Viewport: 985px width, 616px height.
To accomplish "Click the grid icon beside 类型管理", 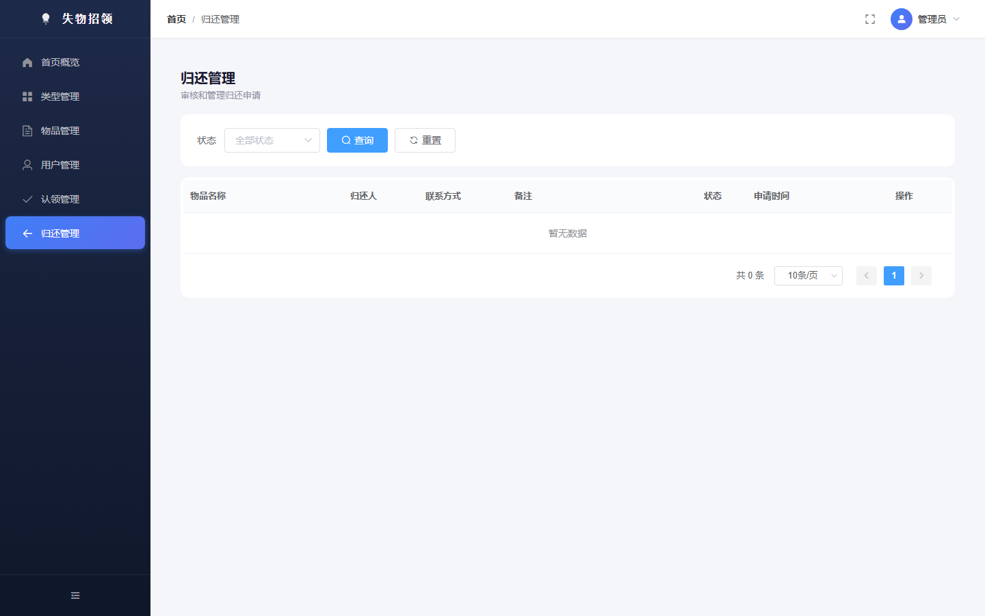I will [27, 97].
